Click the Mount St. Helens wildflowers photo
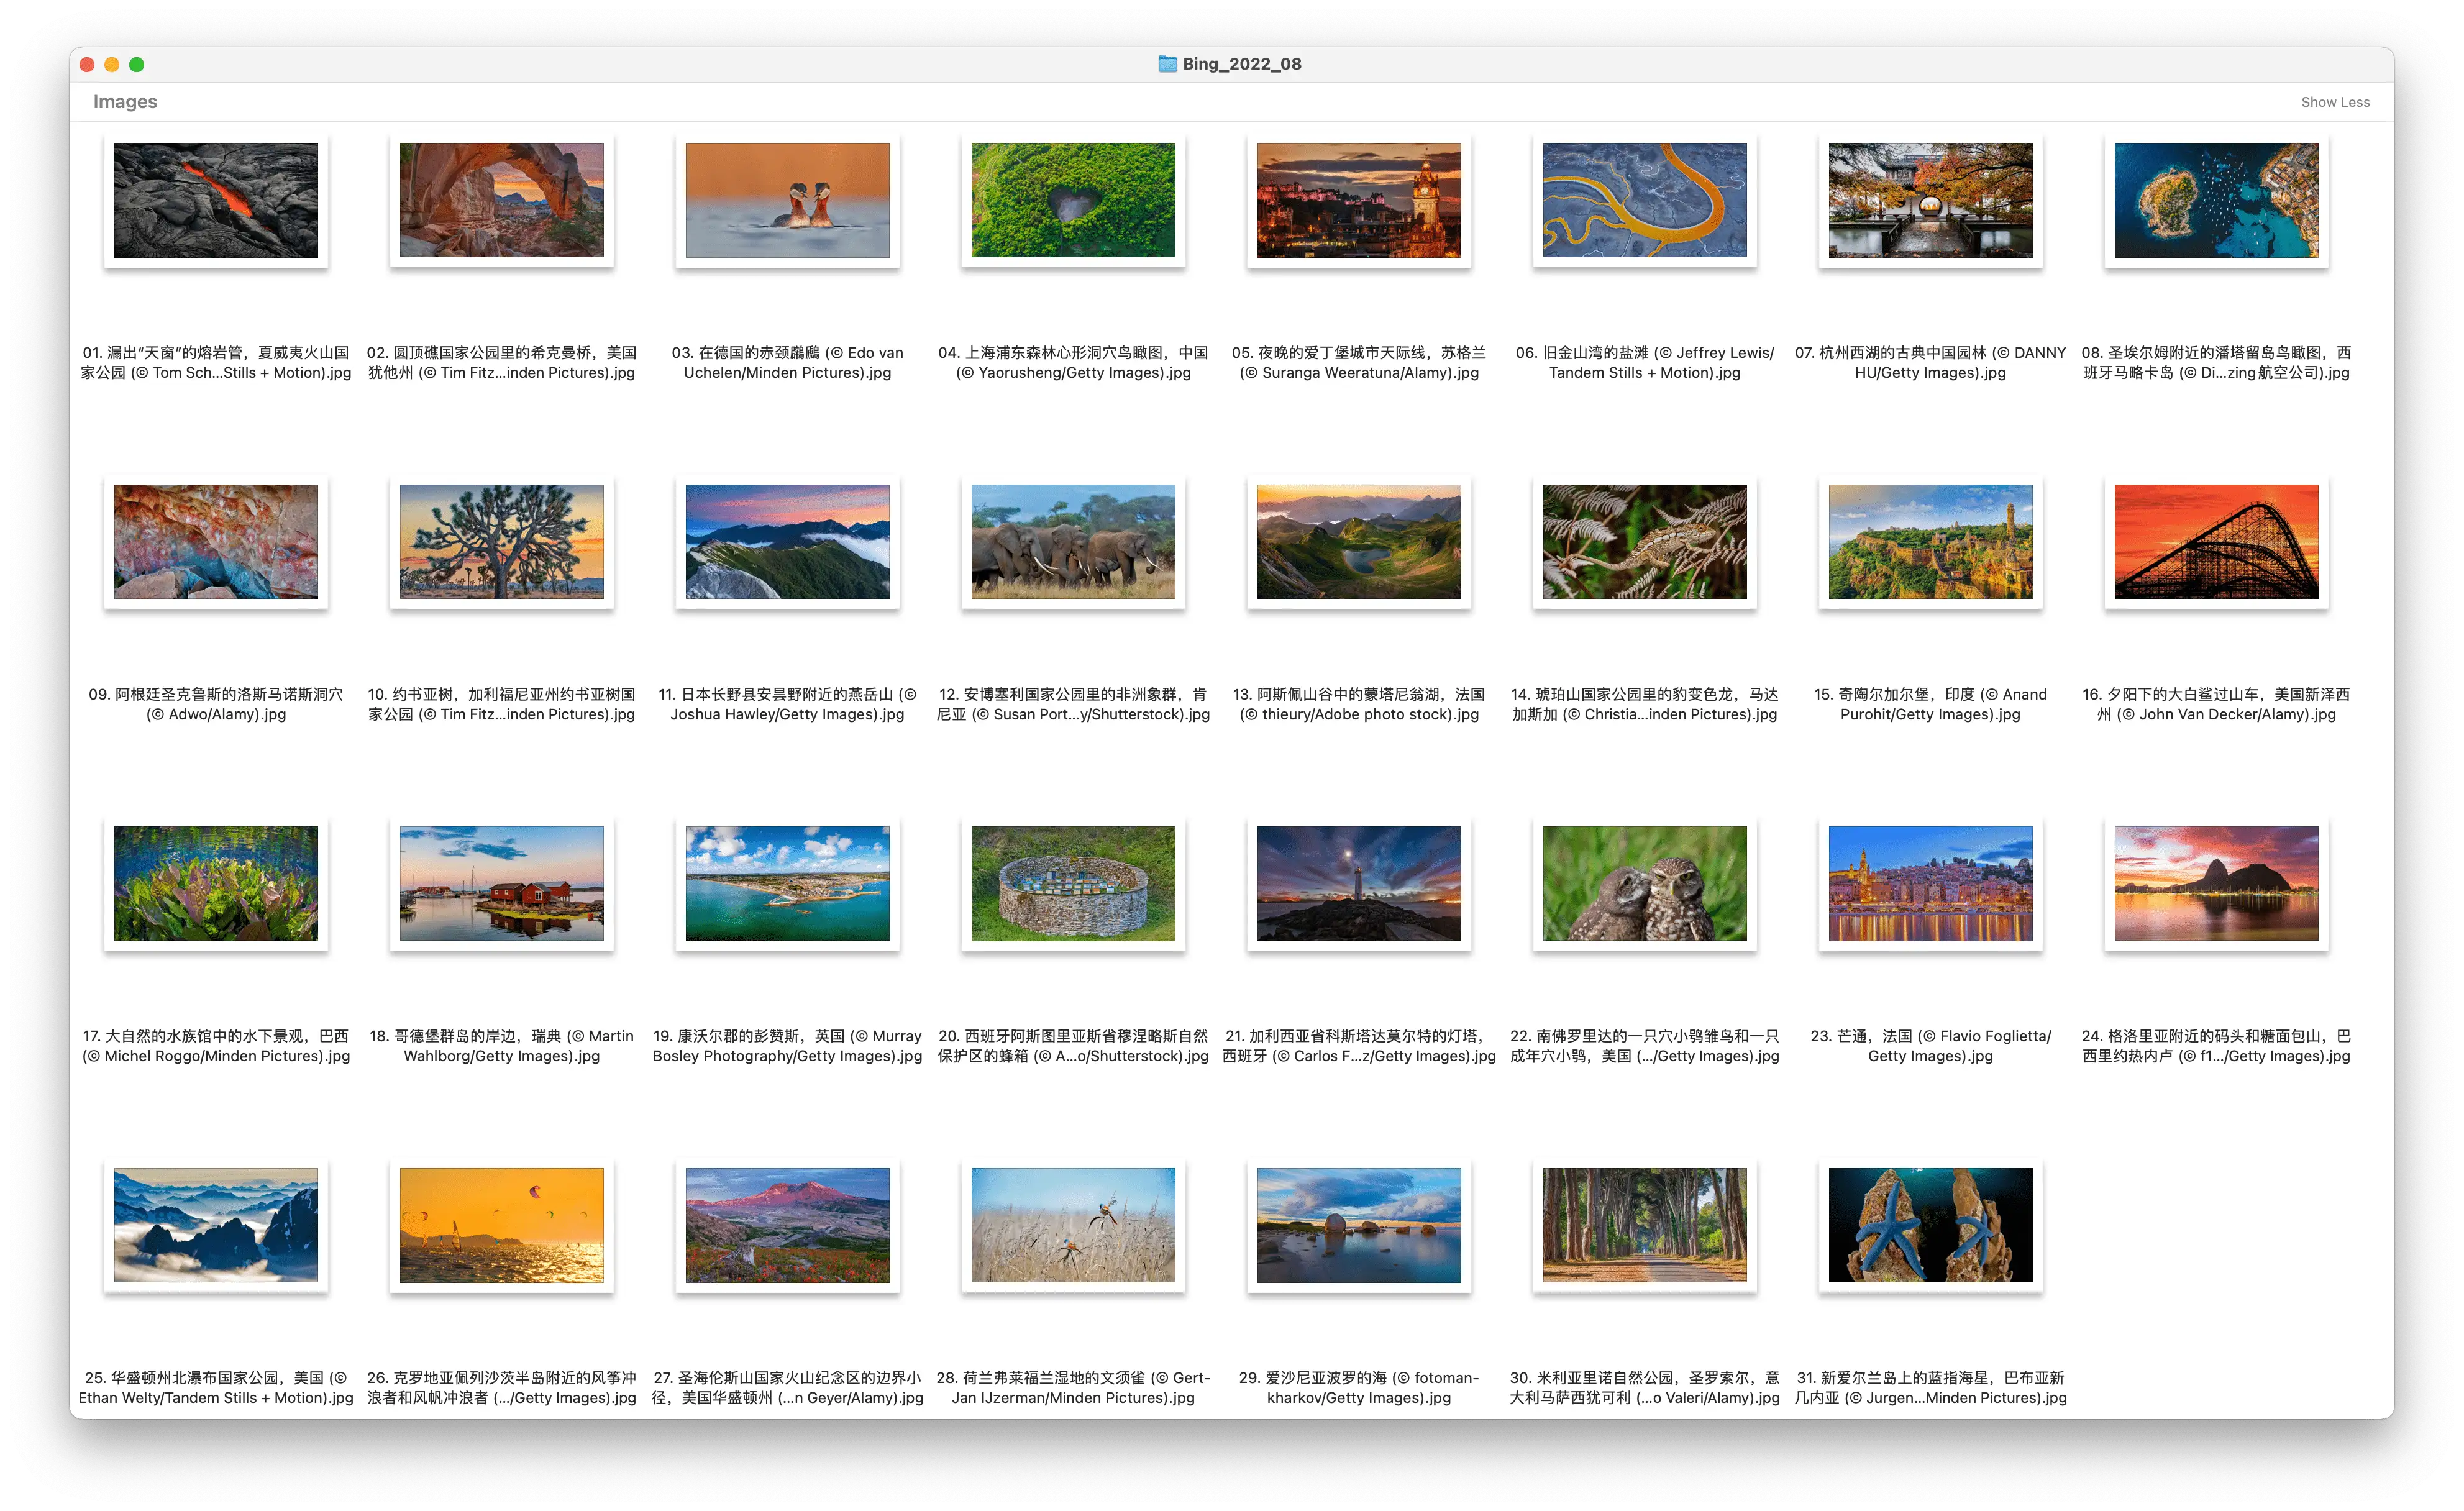 (x=787, y=1225)
